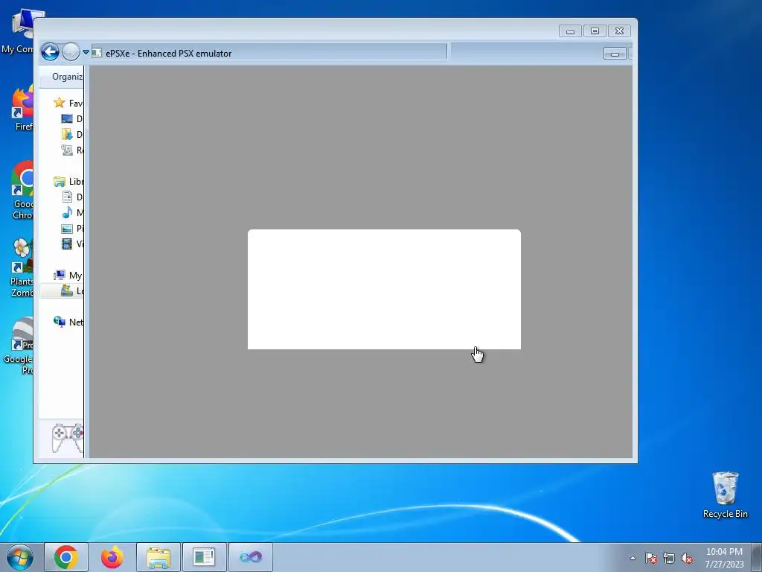Screen dimensions: 762x572
Task: Click the ePSXe address bar title
Action: [168, 54]
